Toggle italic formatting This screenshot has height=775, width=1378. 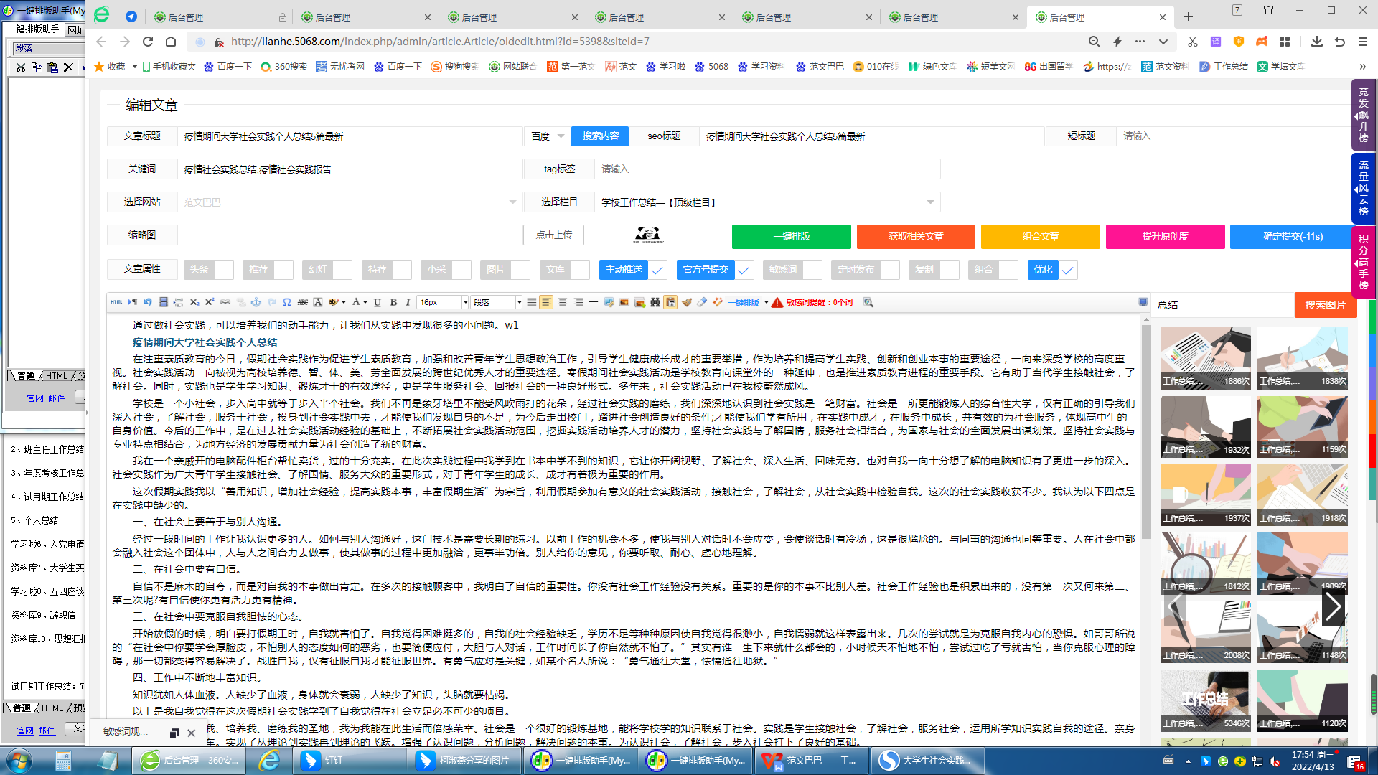pos(408,302)
